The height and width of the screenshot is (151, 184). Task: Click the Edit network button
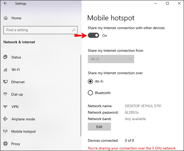click(99, 126)
